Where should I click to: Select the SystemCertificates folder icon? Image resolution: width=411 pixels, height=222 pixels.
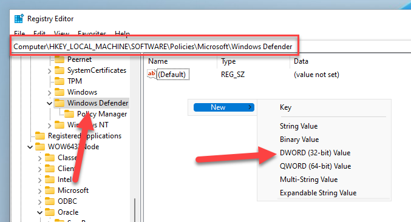tap(59, 70)
